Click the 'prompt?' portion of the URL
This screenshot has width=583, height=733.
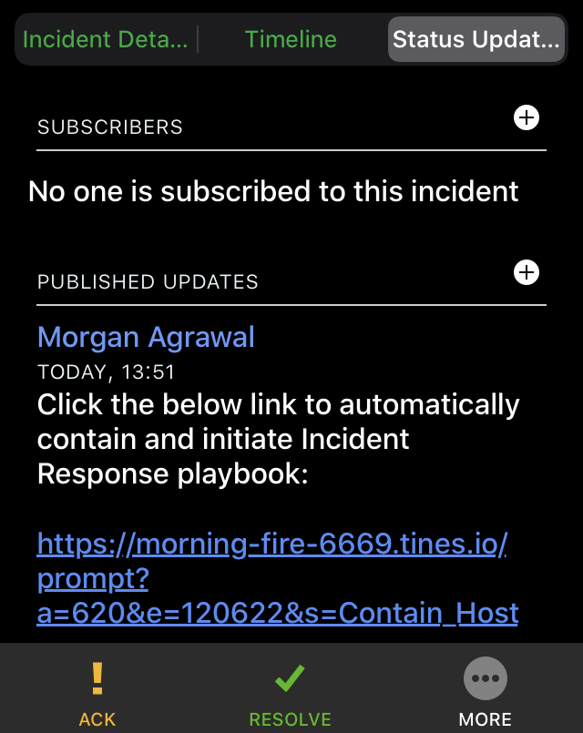click(x=93, y=579)
